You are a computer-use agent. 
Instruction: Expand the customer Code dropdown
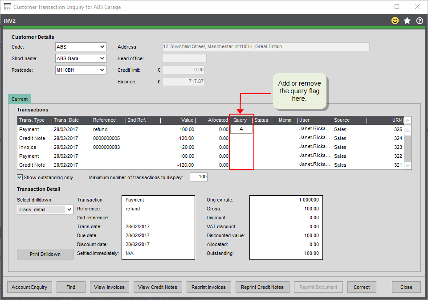[102, 47]
